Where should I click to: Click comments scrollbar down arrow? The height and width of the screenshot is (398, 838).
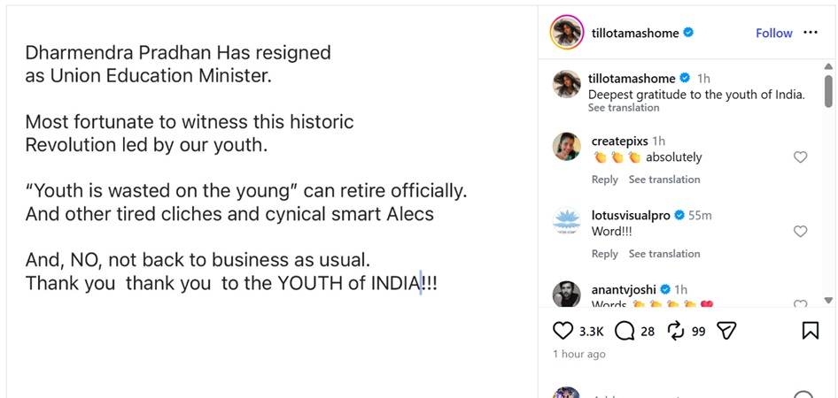pos(828,301)
